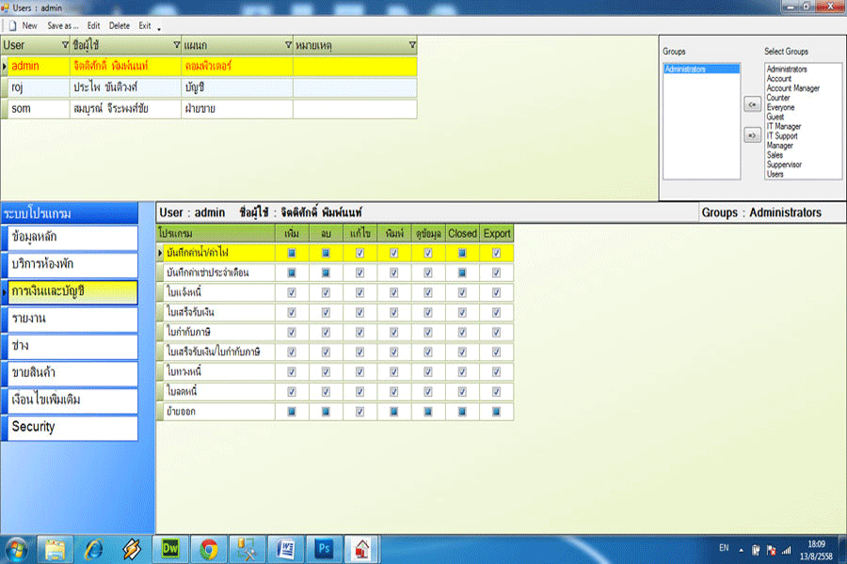This screenshot has width=847, height=564.
Task: Open filter dropdown on User column
Action: coord(65,45)
